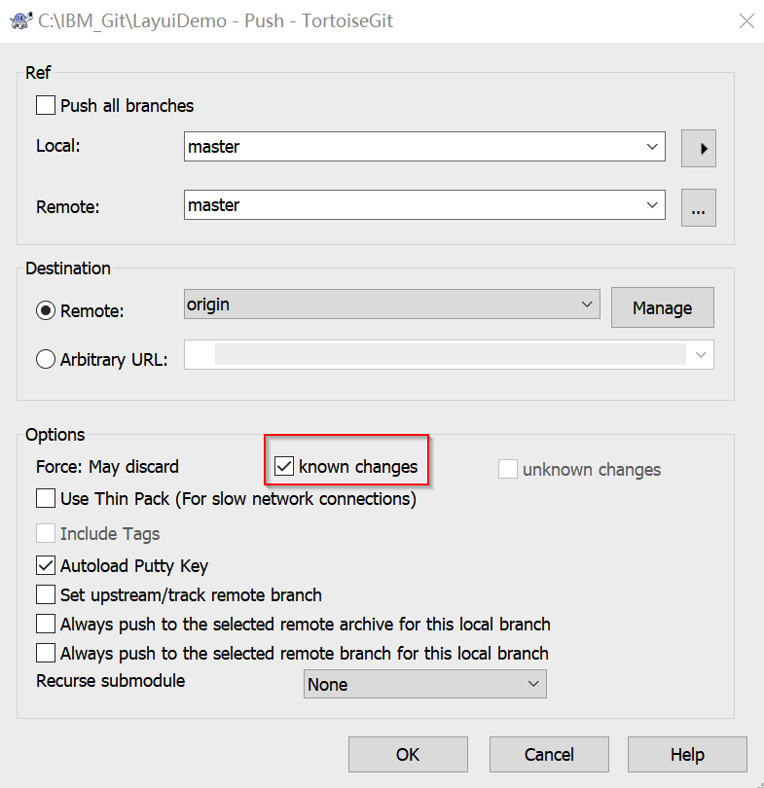Click the ellipsis button beside Remote branch
Screen dimensions: 764x788
[x=699, y=207]
